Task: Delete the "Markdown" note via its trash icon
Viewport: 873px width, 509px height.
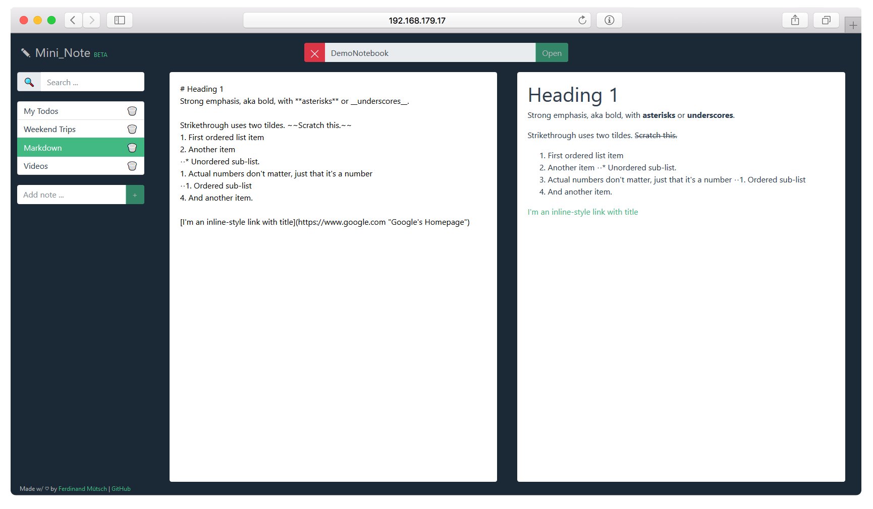Action: click(132, 147)
